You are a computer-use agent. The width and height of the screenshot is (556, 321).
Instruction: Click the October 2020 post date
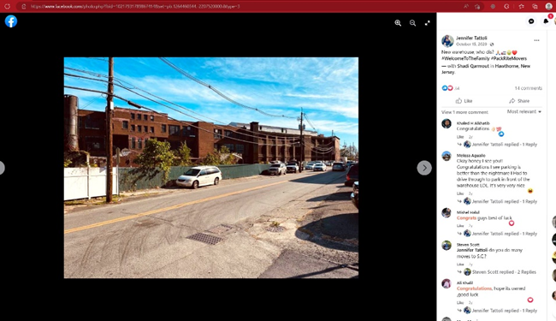(471, 45)
